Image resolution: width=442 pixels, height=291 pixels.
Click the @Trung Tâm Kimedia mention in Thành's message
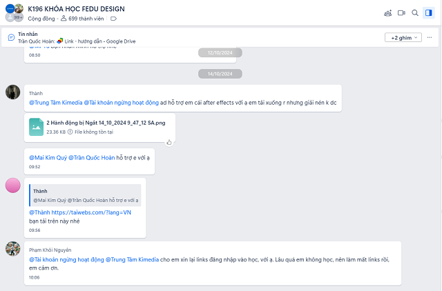coord(55,103)
